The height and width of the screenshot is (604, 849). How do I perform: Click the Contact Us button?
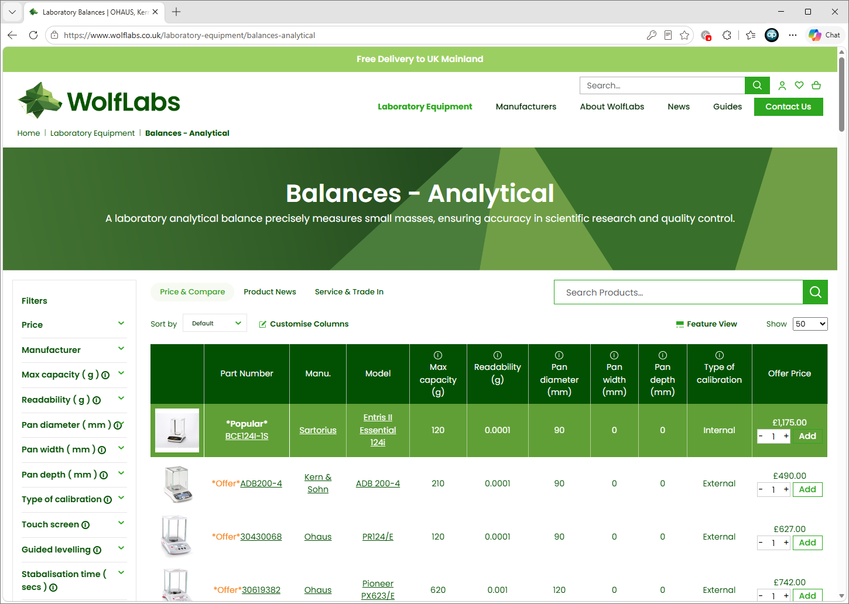pos(788,107)
